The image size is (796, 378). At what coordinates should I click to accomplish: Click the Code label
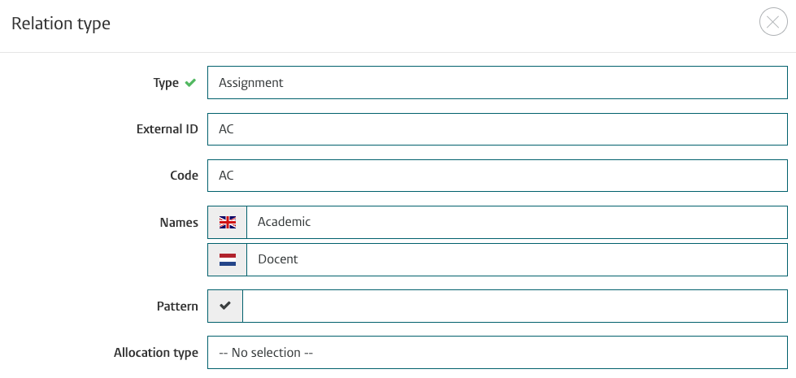point(185,176)
